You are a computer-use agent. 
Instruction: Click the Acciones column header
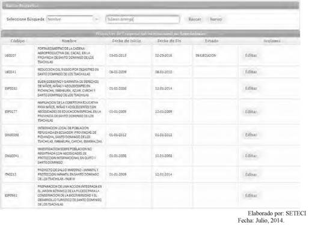tap(272, 41)
